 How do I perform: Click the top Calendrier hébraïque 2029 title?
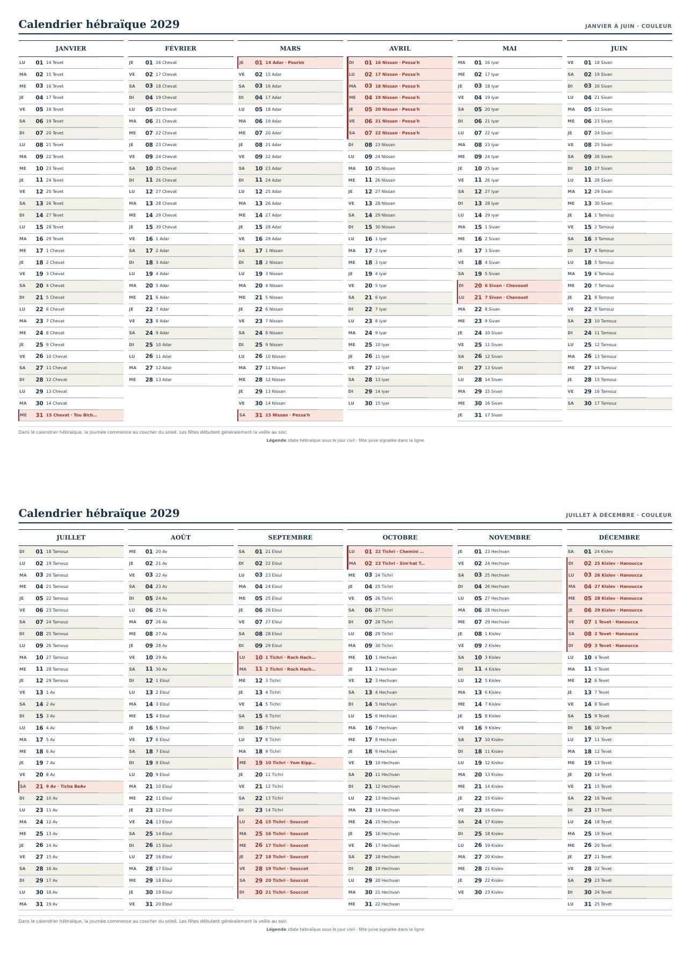99,24
